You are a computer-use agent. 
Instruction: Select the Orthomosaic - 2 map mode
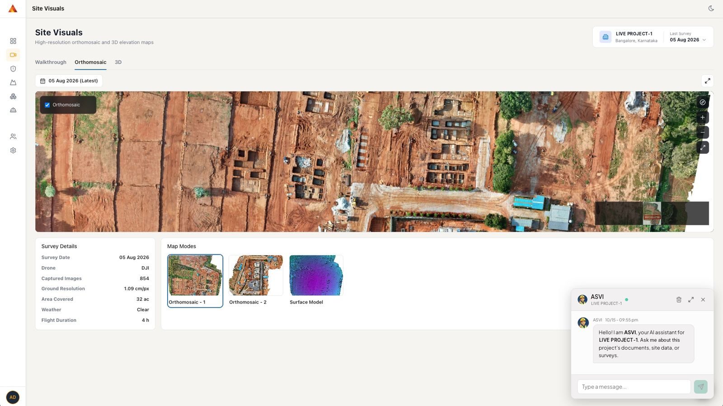pyautogui.click(x=256, y=281)
